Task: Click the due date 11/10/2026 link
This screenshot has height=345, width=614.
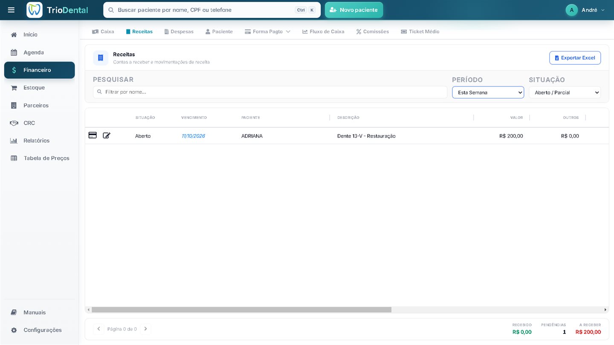Action: (x=193, y=136)
